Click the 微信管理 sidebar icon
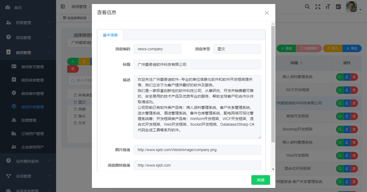367x192 pixels. coord(9,52)
